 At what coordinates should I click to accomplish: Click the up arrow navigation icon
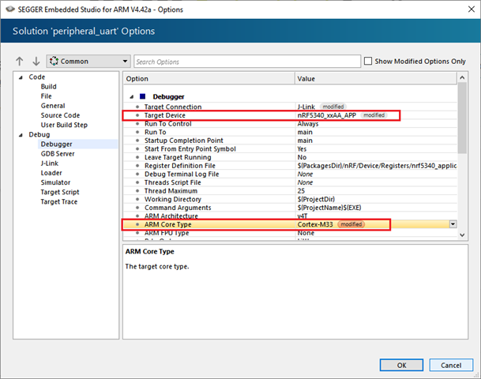pos(19,62)
